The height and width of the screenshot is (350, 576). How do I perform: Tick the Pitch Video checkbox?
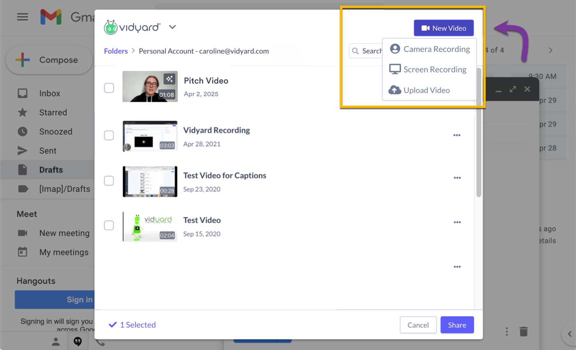point(109,88)
